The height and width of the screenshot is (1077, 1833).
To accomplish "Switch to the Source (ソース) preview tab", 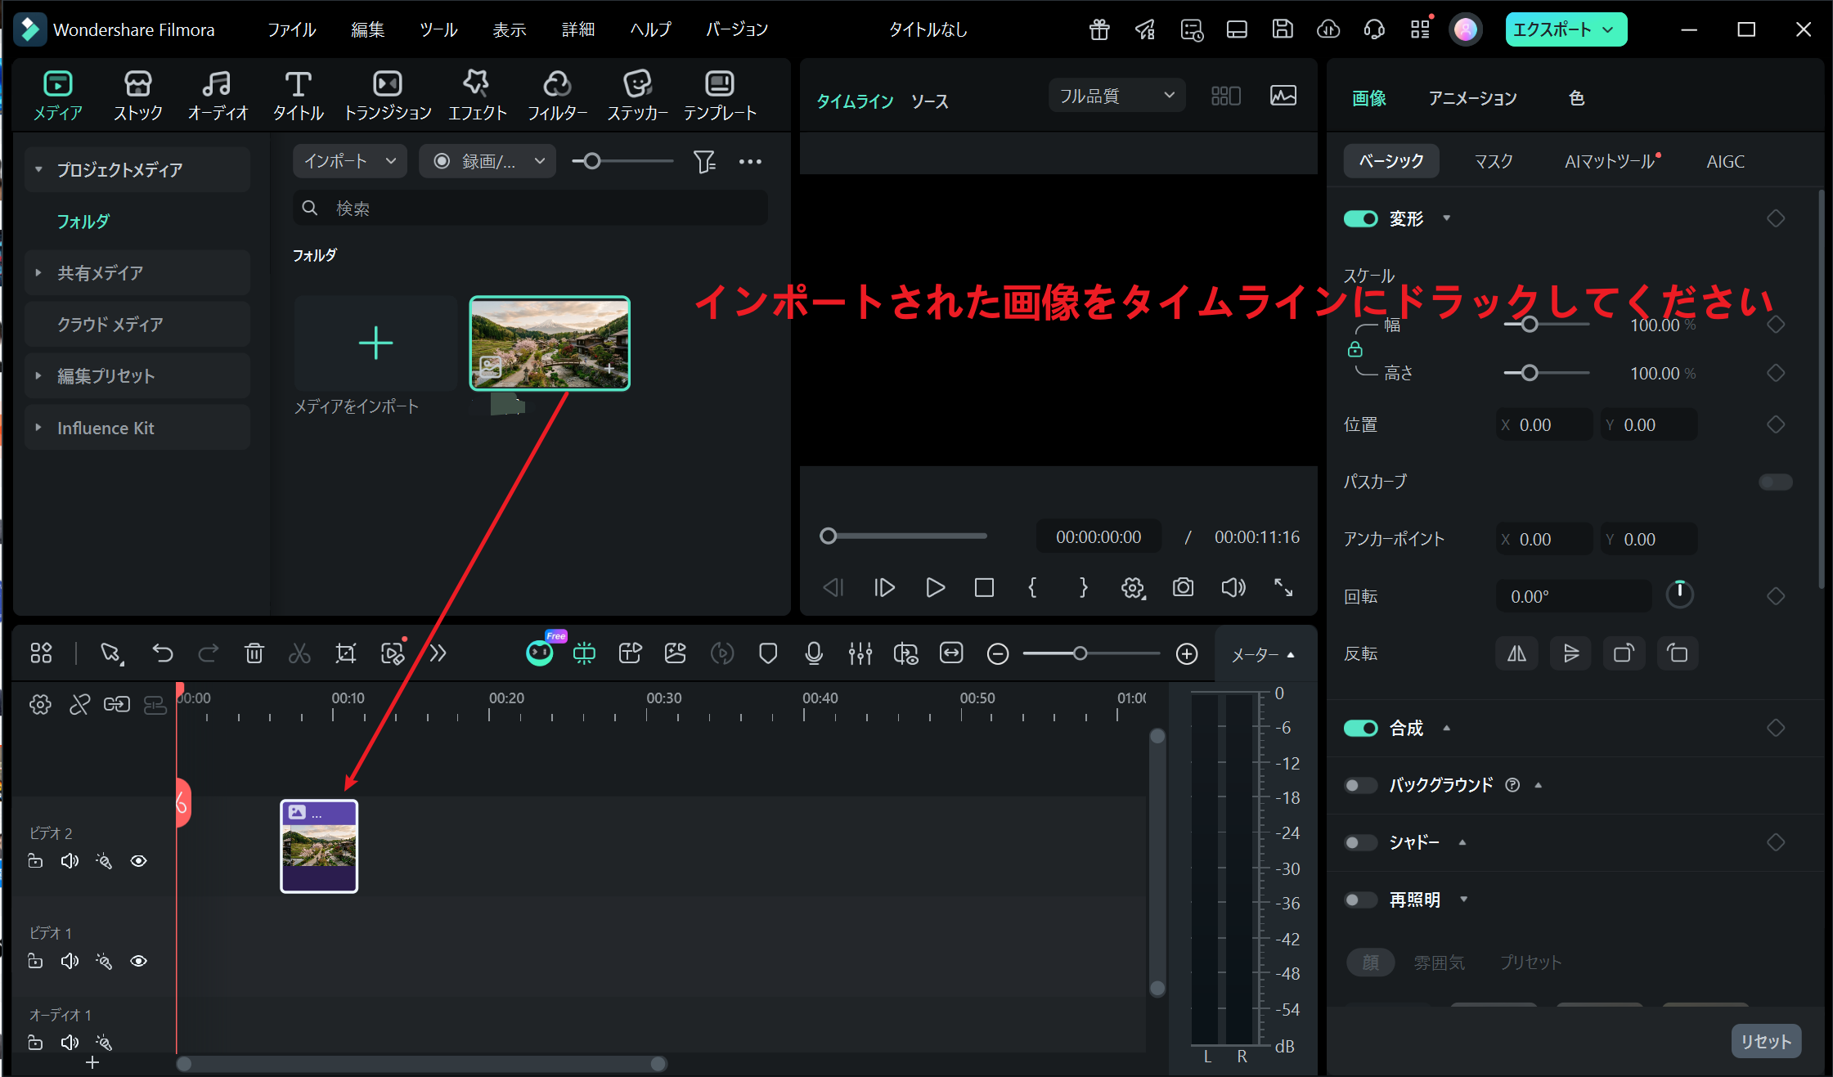I will (930, 101).
